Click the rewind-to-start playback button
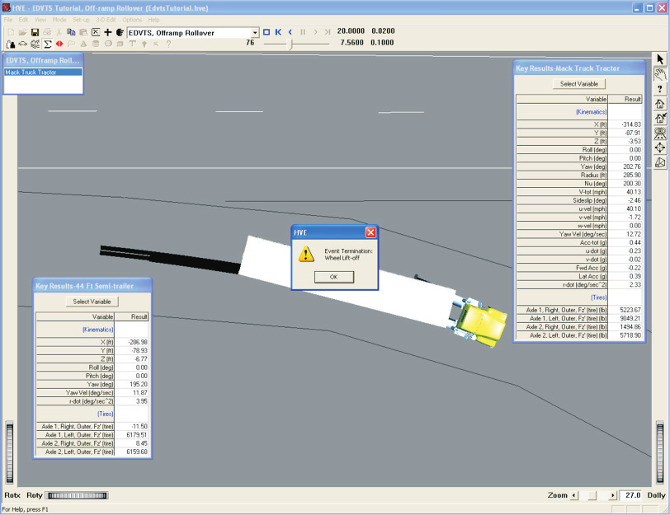 pos(279,32)
